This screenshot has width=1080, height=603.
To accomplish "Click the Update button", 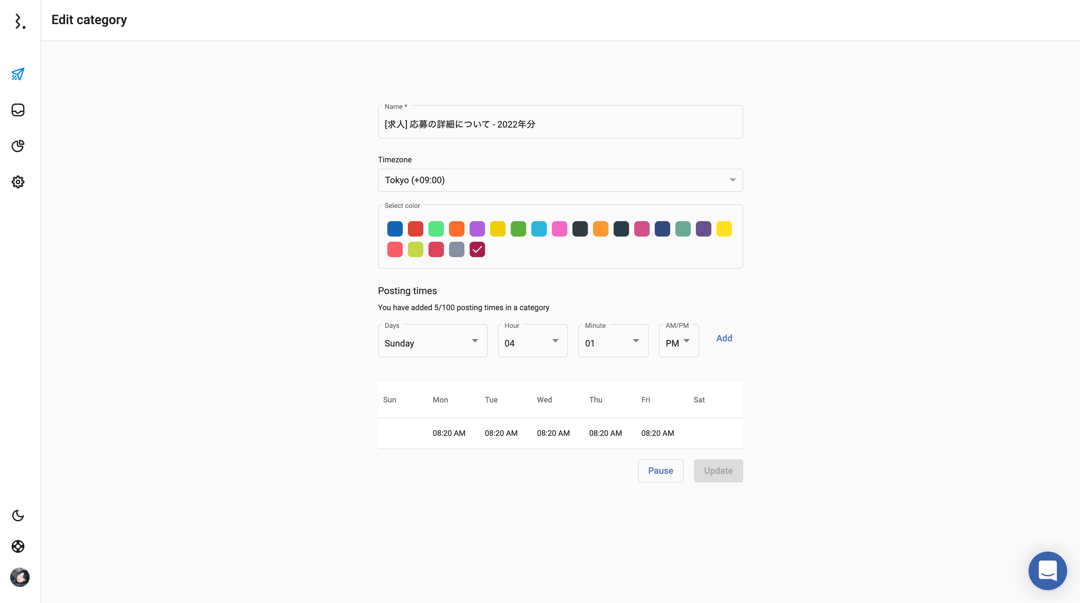I will tap(718, 471).
